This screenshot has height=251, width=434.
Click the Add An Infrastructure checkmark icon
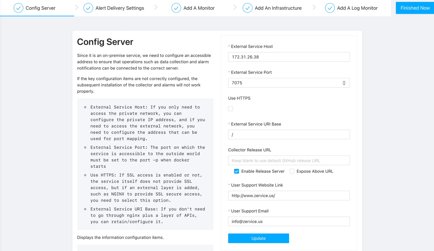tap(248, 8)
